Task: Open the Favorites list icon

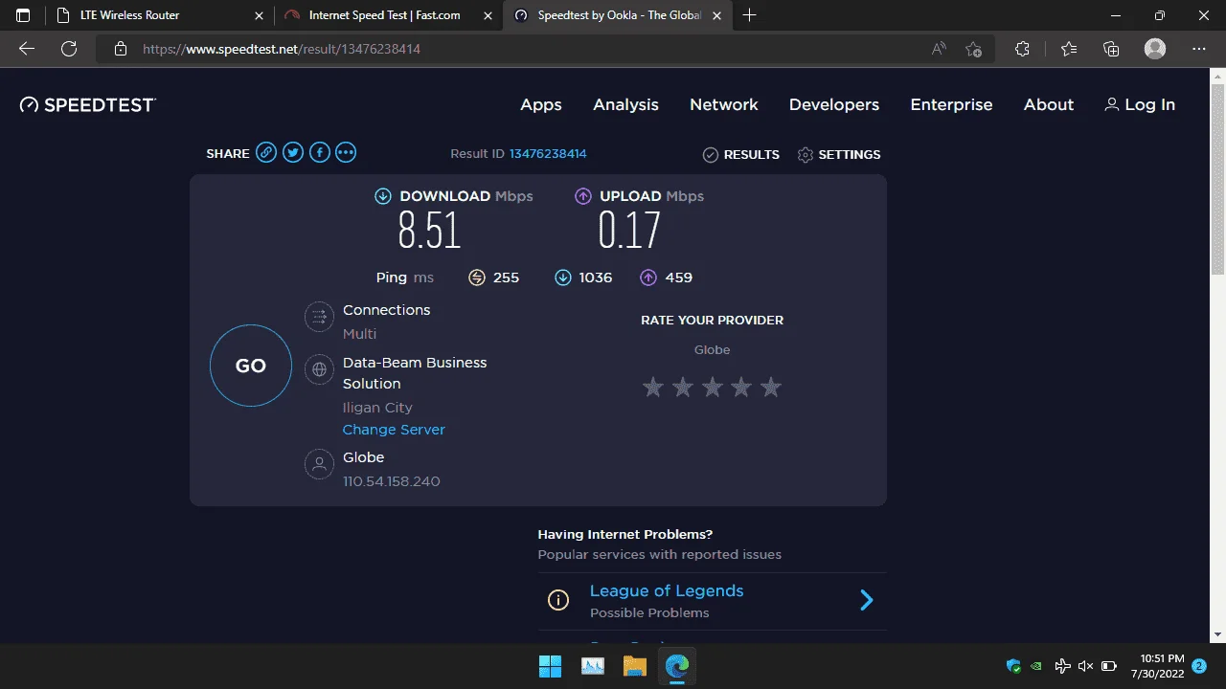Action: point(1069,49)
